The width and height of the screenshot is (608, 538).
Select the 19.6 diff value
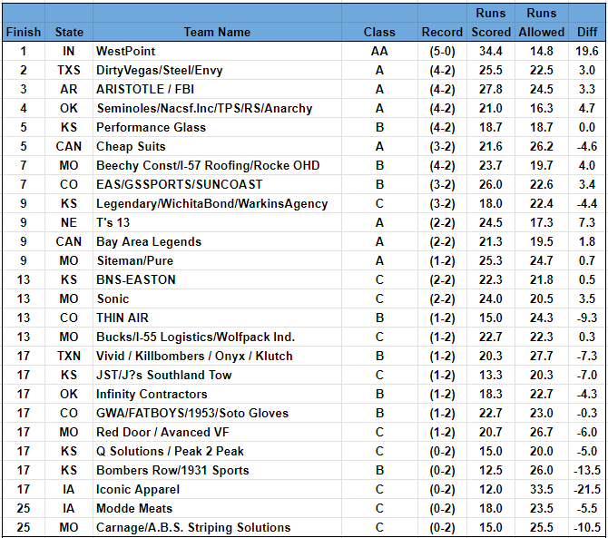586,51
